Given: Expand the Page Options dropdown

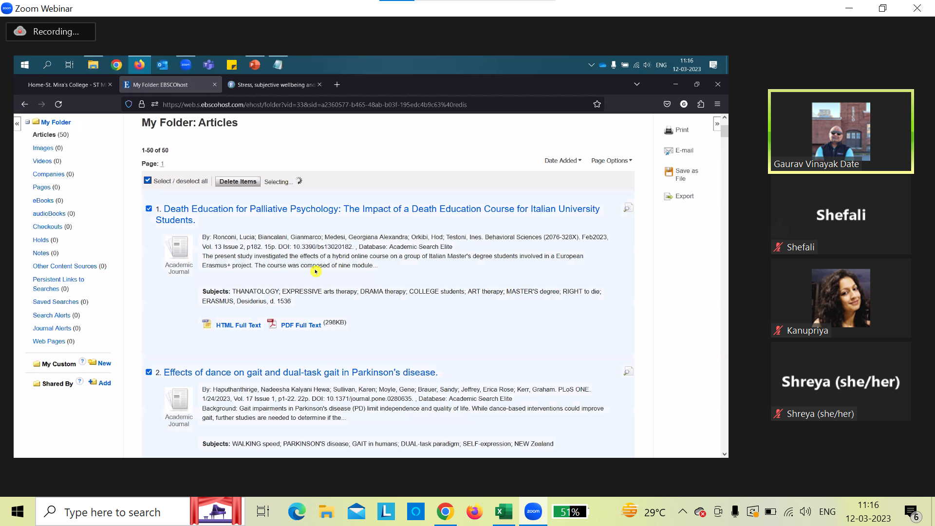Looking at the screenshot, I should click(610, 160).
